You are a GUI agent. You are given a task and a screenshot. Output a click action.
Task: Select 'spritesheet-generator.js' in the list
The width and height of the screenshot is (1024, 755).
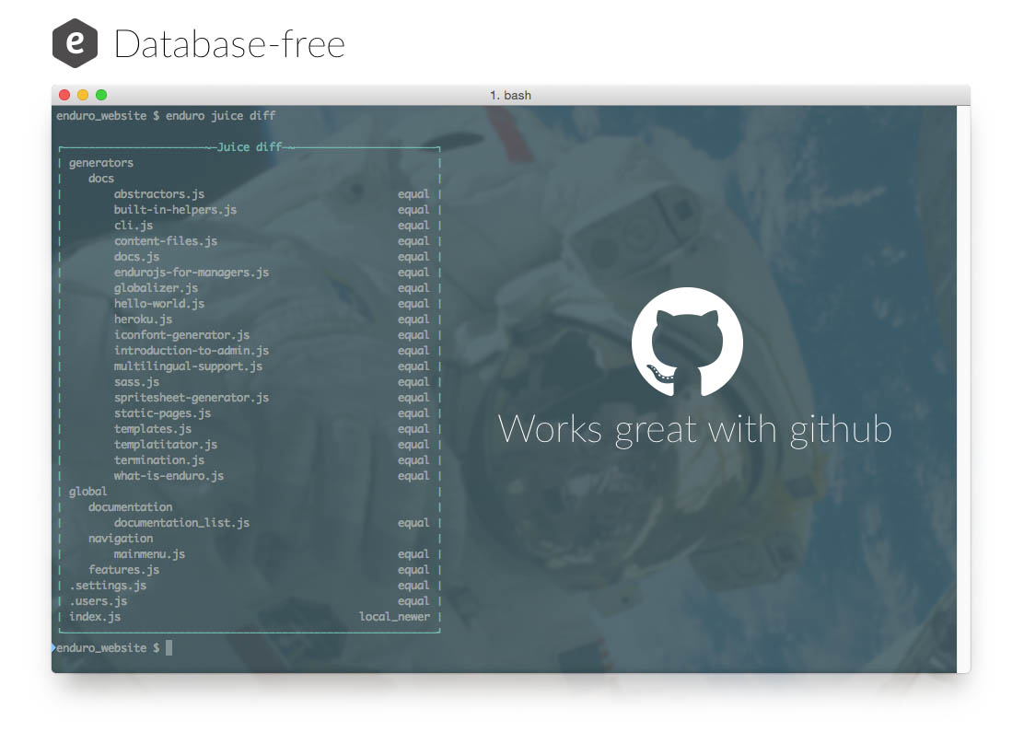[x=192, y=398]
